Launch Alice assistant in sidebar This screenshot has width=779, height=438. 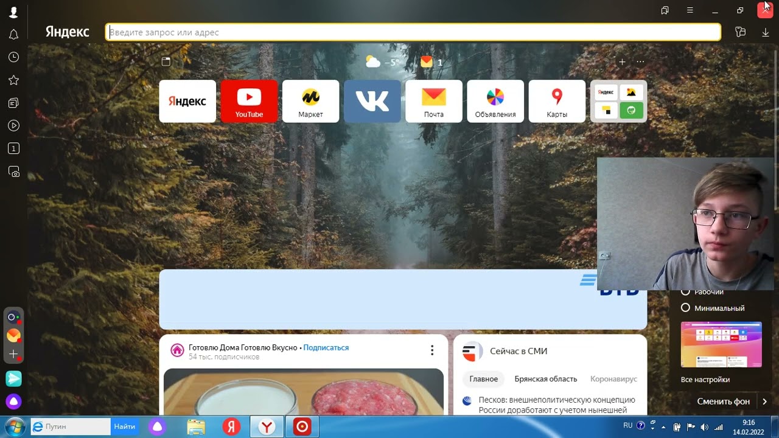tap(13, 401)
